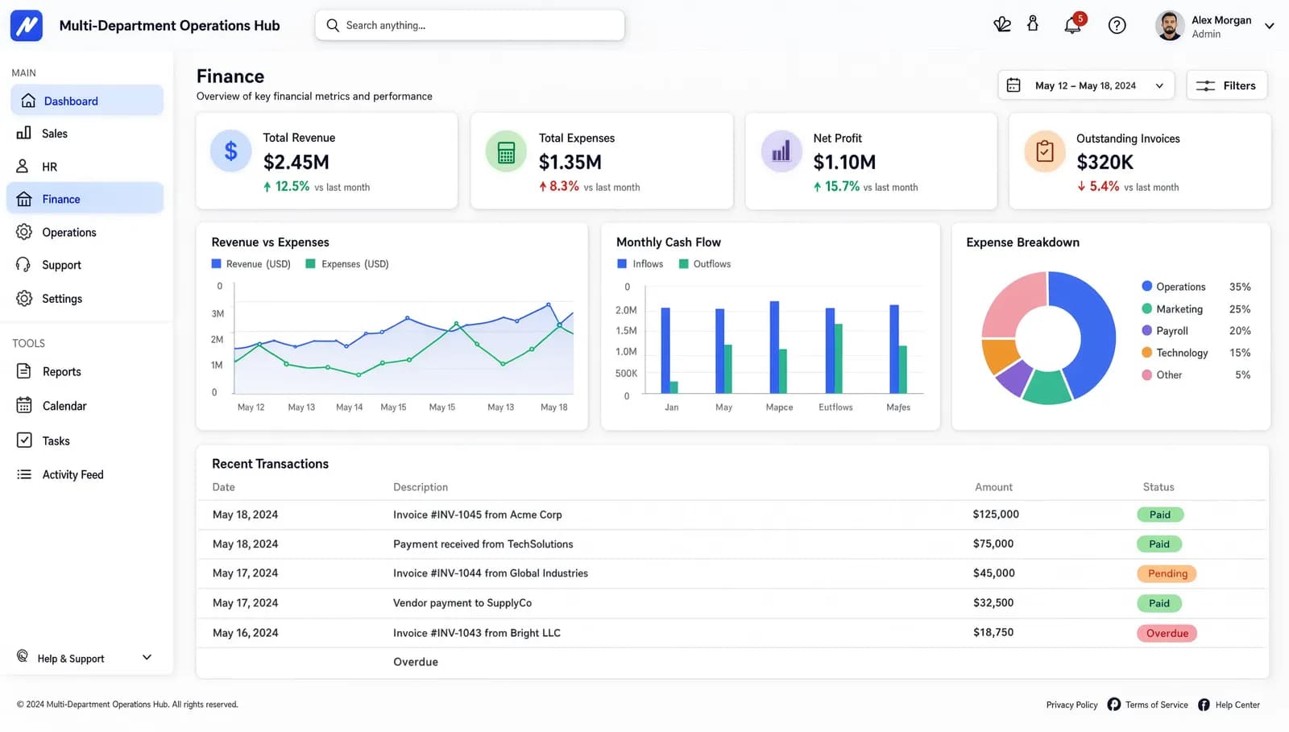The height and width of the screenshot is (732, 1289).
Task: Click 'Invoice #INV-1045 from Acme Corp'
Action: [x=478, y=515]
